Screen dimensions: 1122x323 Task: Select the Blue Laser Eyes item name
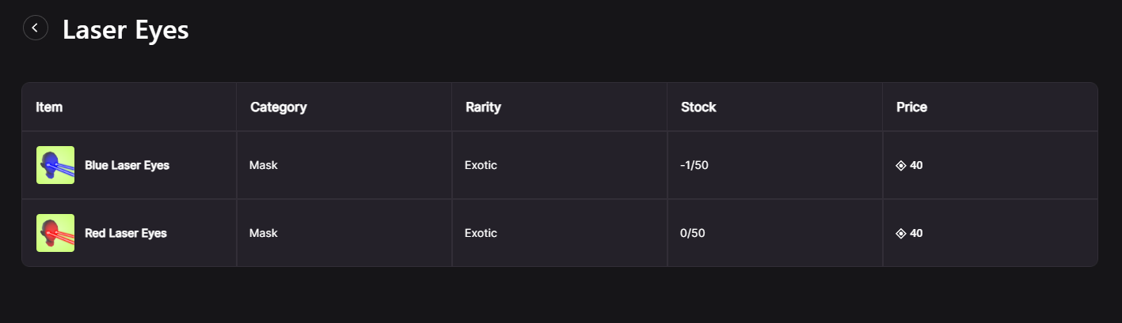127,166
